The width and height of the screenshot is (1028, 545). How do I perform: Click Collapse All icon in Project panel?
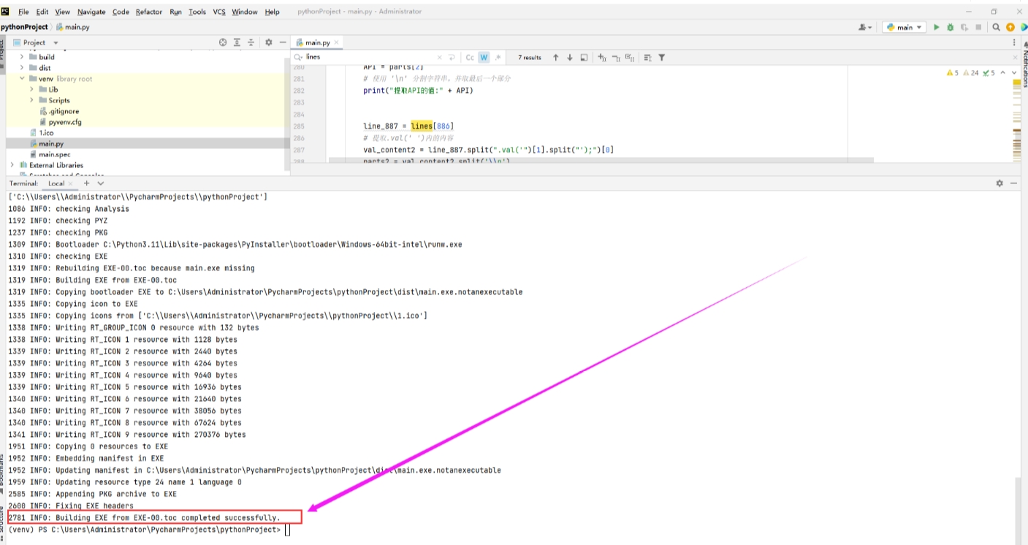(251, 42)
